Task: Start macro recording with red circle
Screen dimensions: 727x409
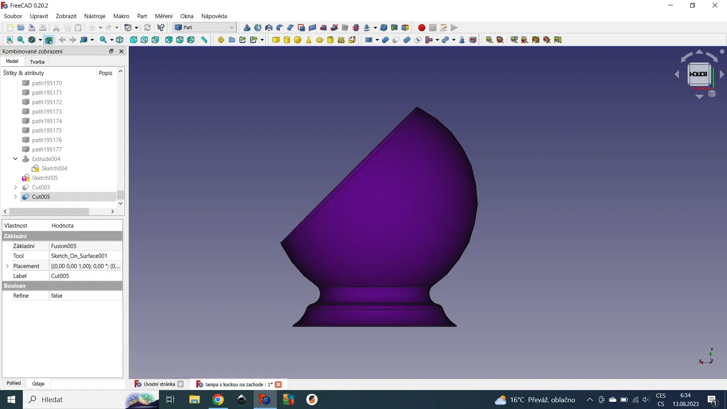Action: pyautogui.click(x=422, y=28)
